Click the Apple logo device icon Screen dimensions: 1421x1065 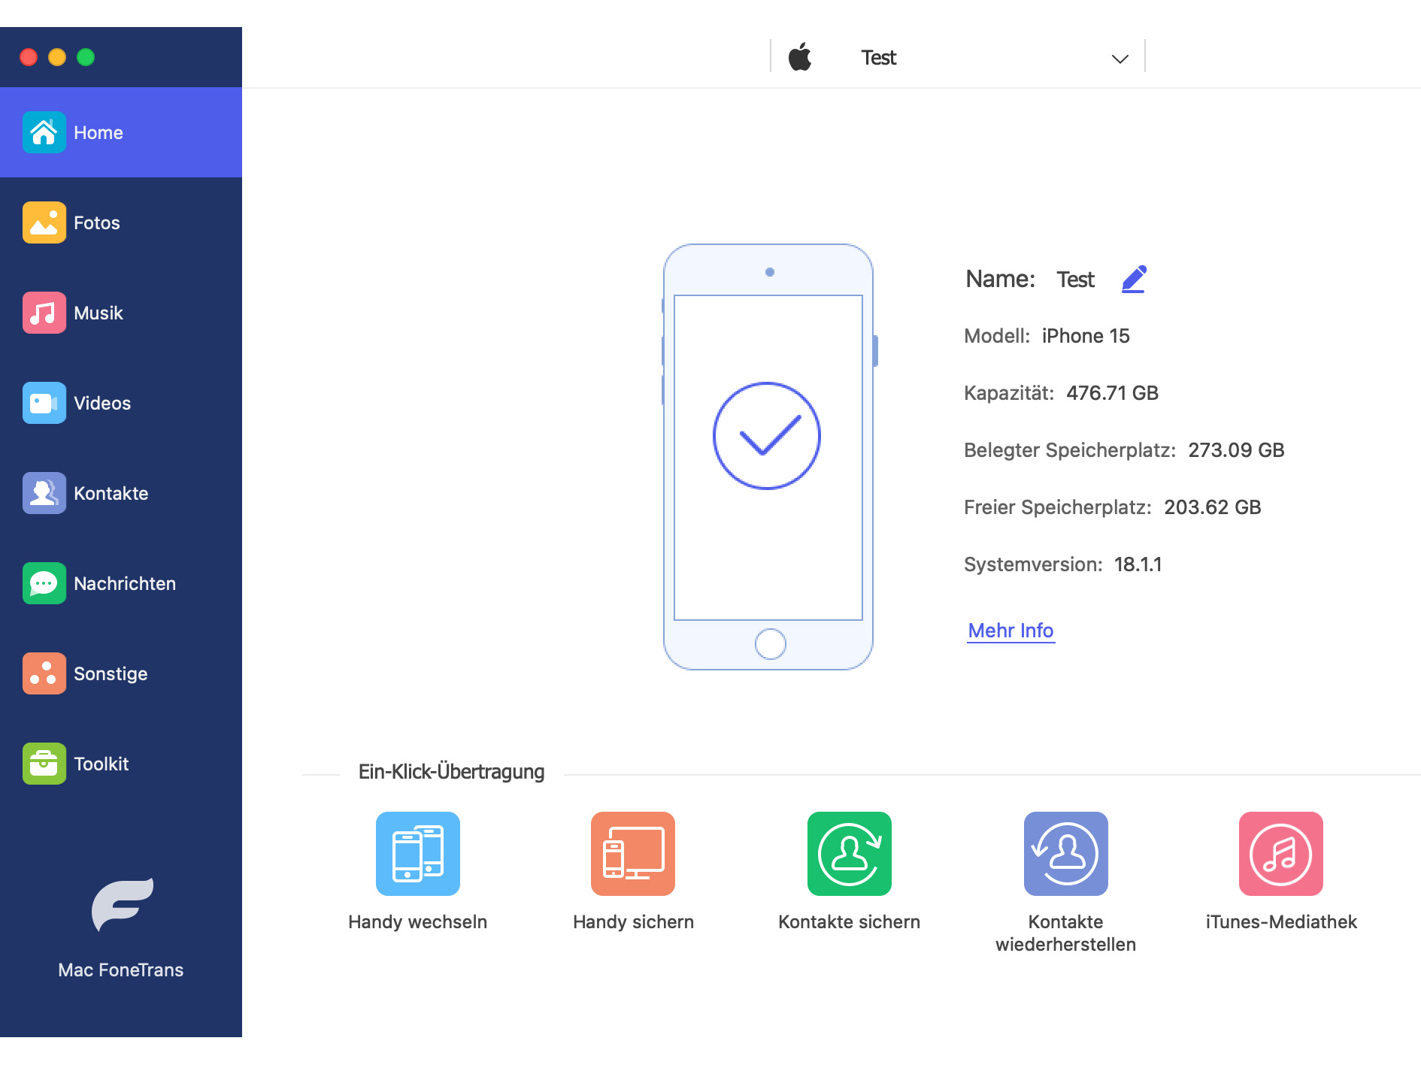(x=800, y=57)
